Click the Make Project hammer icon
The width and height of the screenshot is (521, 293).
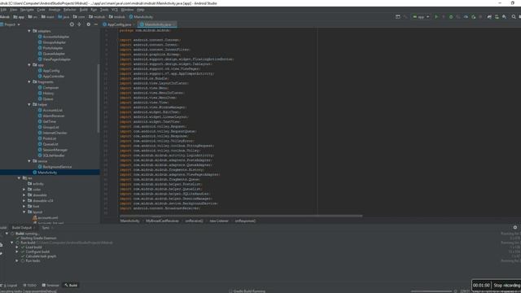(405, 16)
